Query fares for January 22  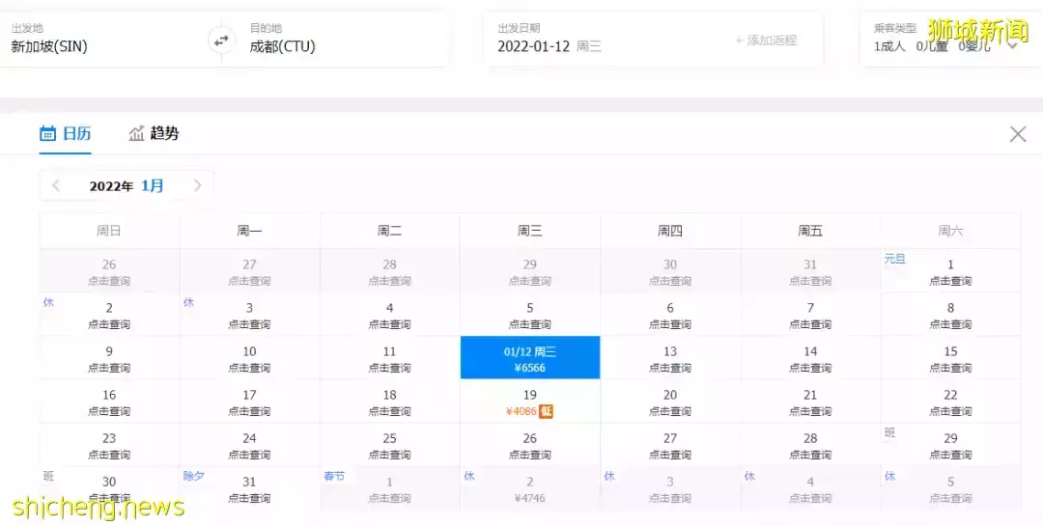[950, 402]
